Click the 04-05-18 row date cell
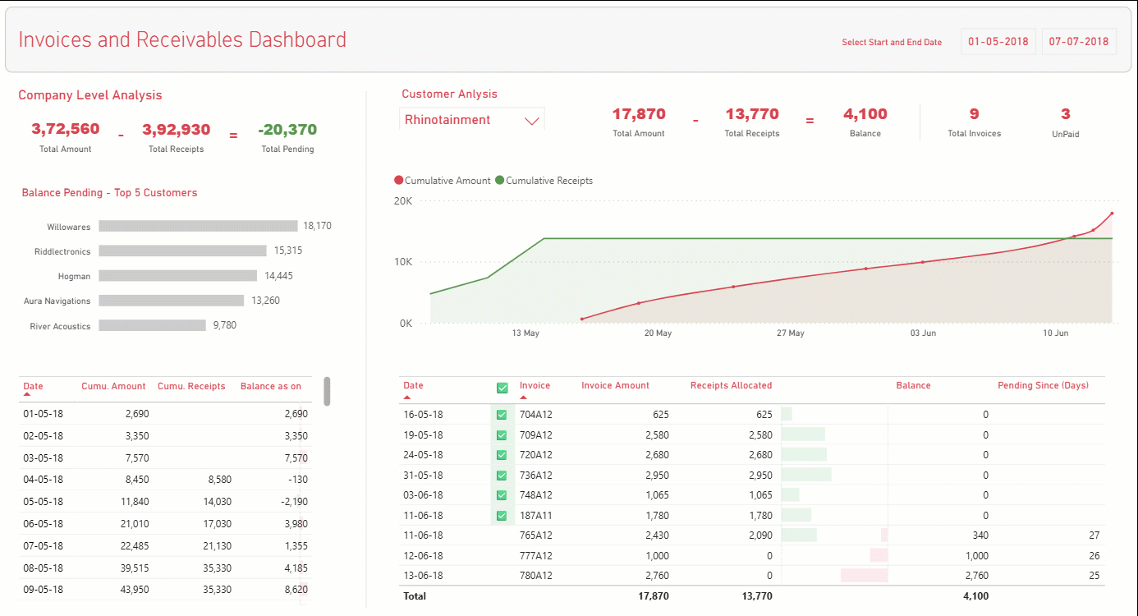Screen dimensions: 1138x616 point(43,480)
